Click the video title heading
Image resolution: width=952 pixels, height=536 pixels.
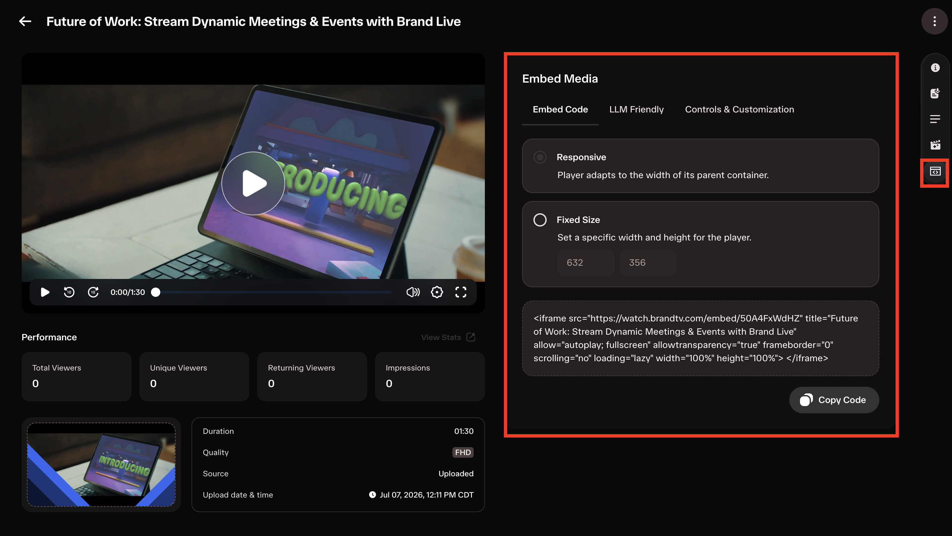[x=254, y=22]
